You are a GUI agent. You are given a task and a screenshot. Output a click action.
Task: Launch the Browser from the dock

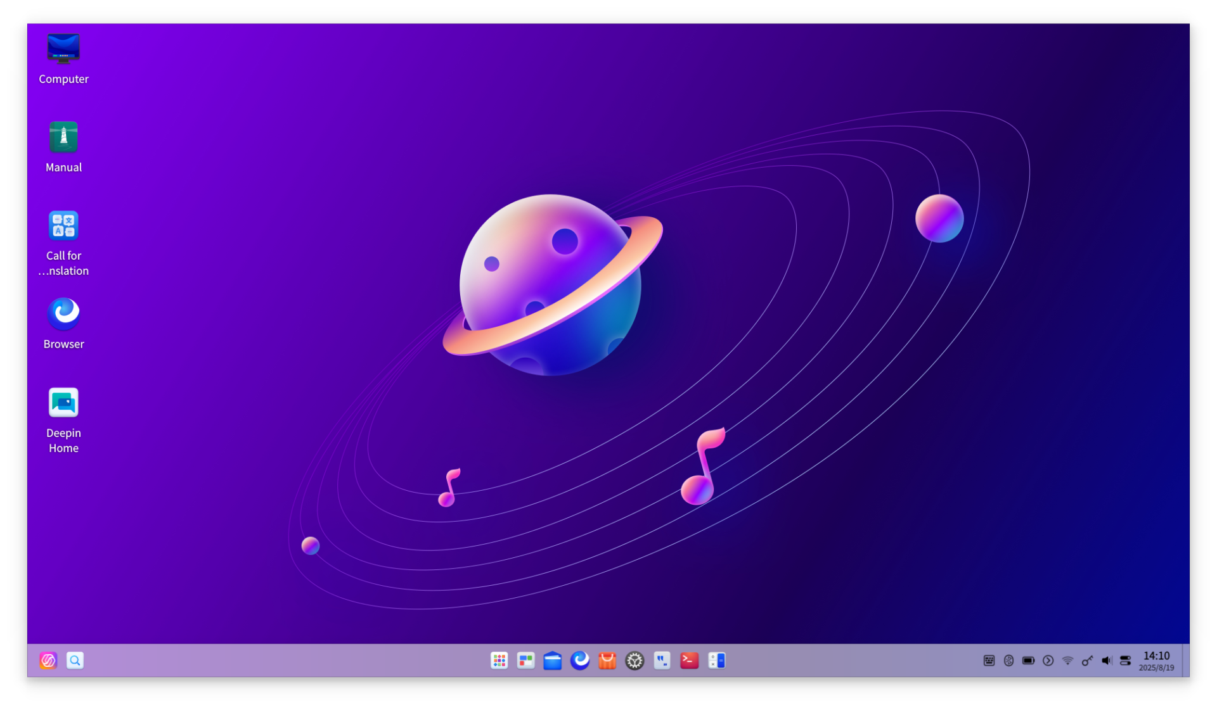[580, 660]
